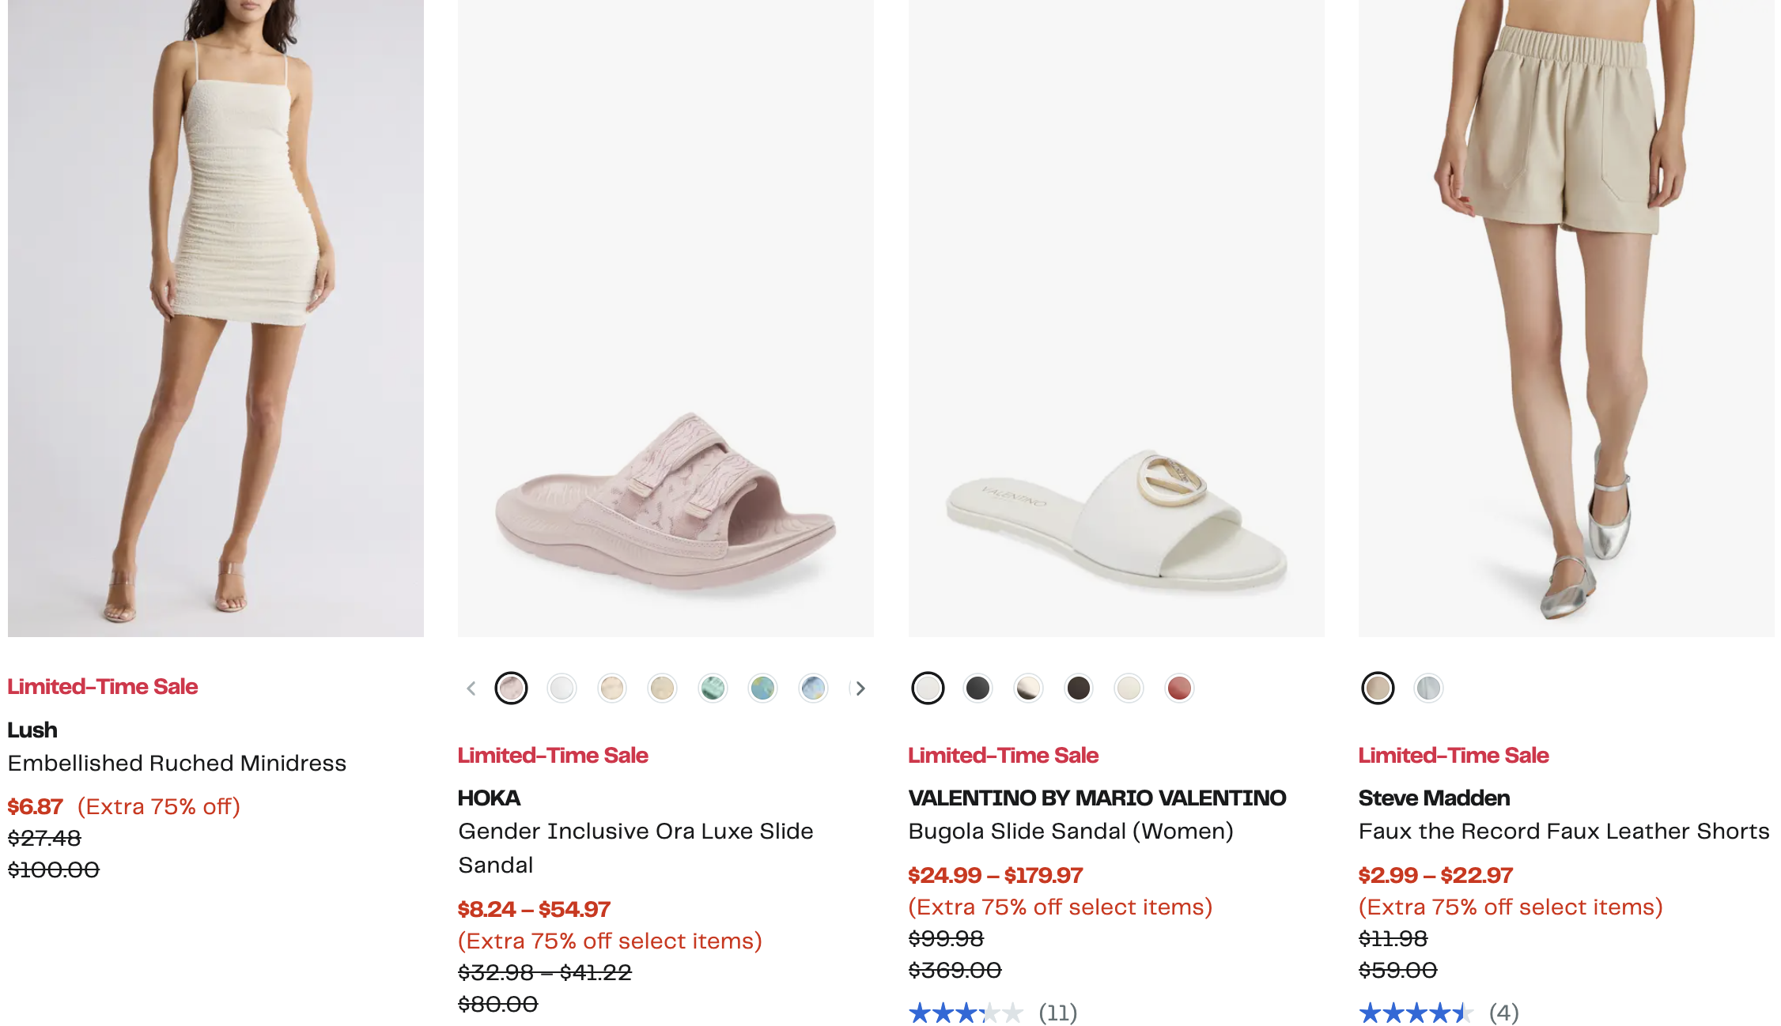Pick the dark brown Bugola sandal swatch
The height and width of the screenshot is (1026, 1781).
click(x=1079, y=688)
